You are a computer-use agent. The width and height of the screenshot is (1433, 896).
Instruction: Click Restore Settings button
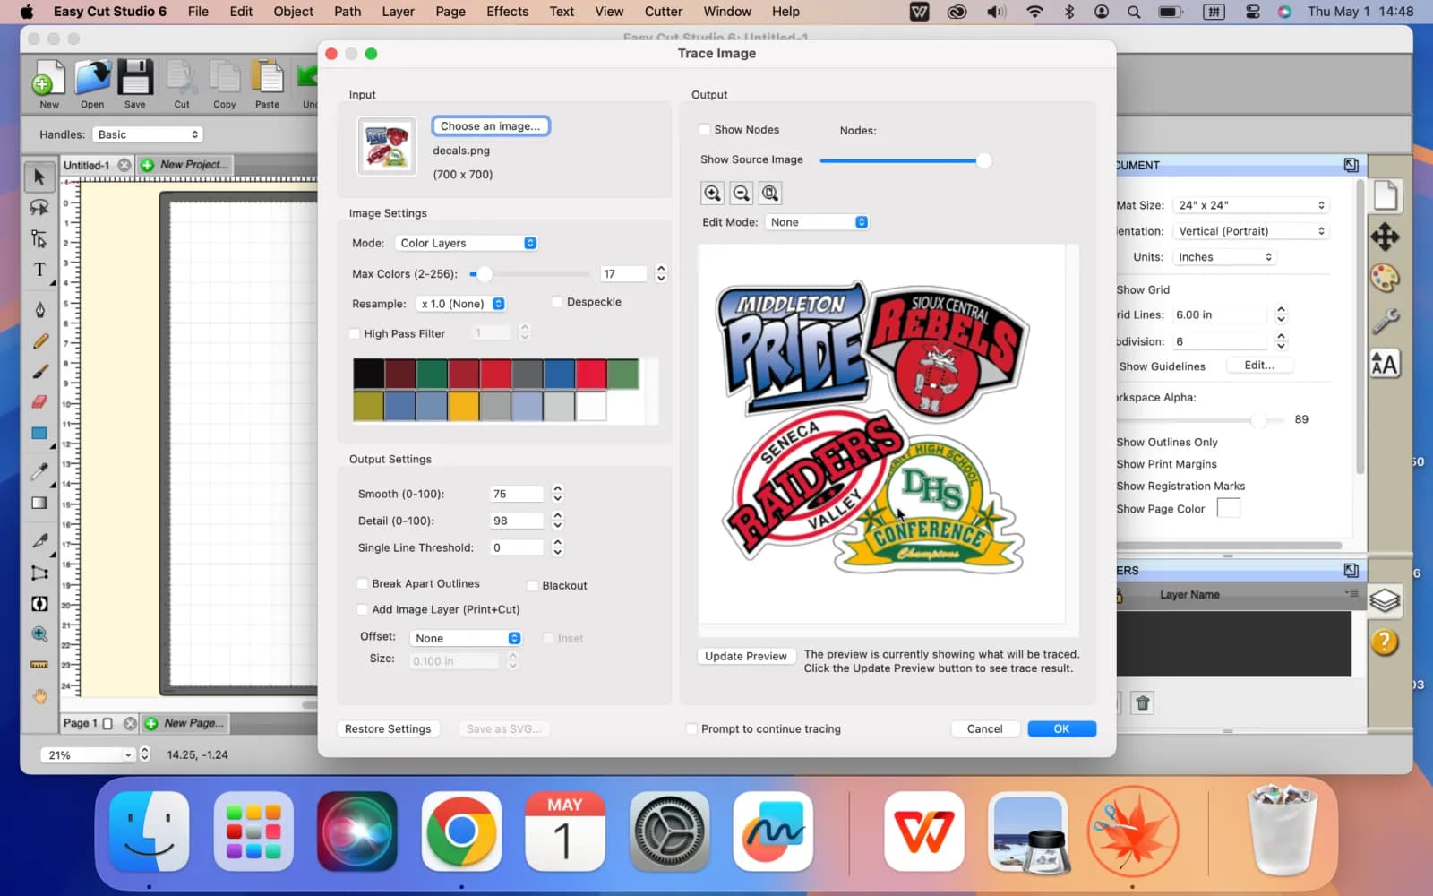[x=388, y=728]
